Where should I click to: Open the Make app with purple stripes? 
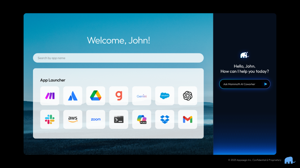[x=49, y=96]
